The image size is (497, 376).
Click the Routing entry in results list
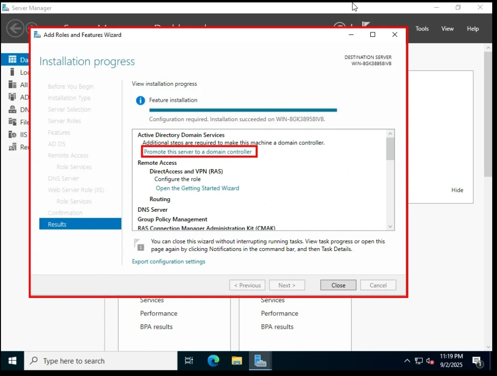click(160, 199)
